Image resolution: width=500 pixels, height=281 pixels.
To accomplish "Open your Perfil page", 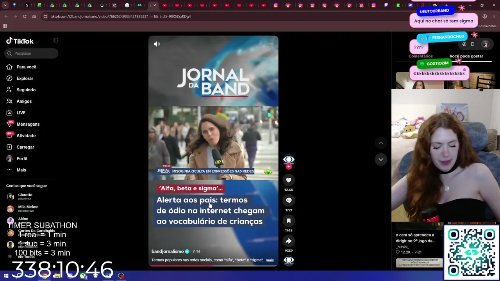I will 21,158.
